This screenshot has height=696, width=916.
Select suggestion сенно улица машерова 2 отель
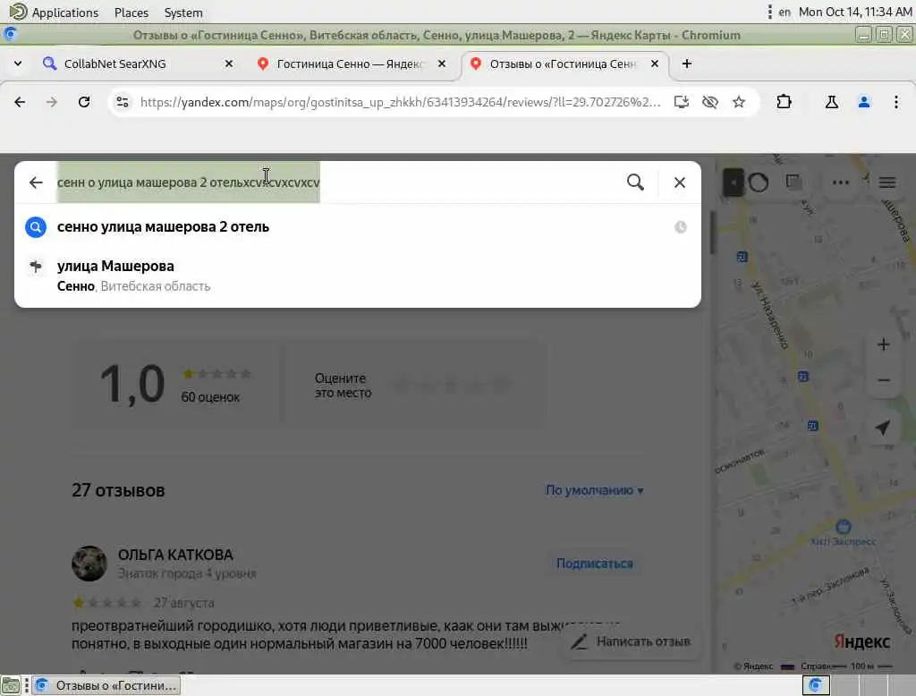click(x=358, y=226)
